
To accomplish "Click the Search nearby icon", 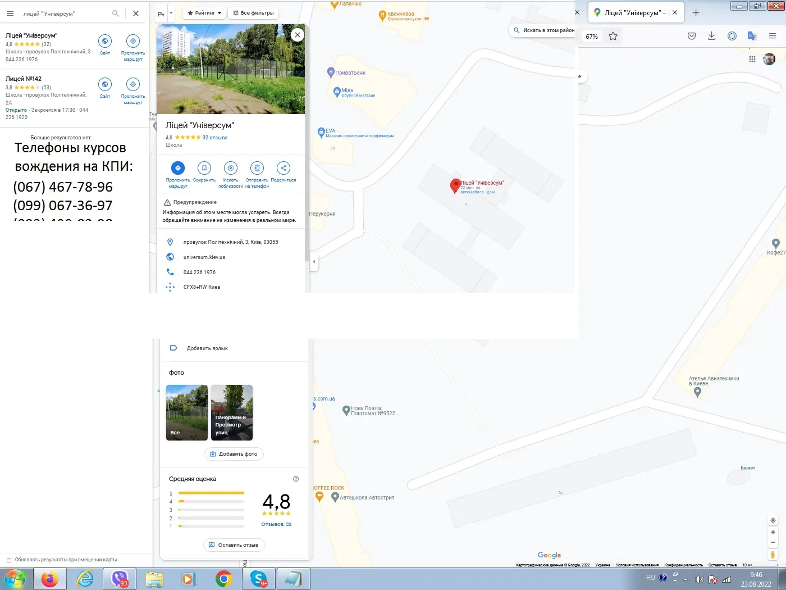I will 231,167.
